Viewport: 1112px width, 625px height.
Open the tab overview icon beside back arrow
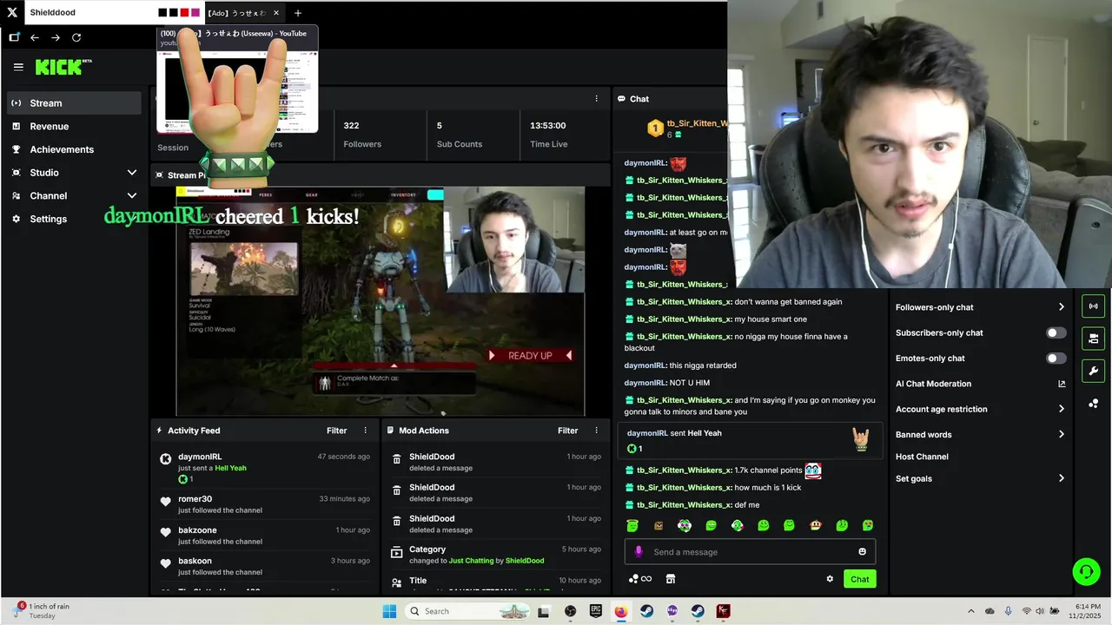pos(14,37)
